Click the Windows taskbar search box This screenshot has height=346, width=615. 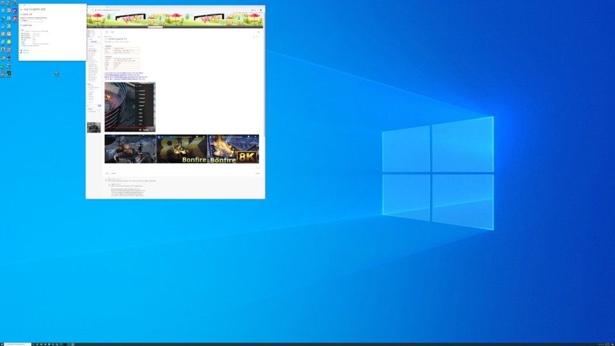[18, 344]
